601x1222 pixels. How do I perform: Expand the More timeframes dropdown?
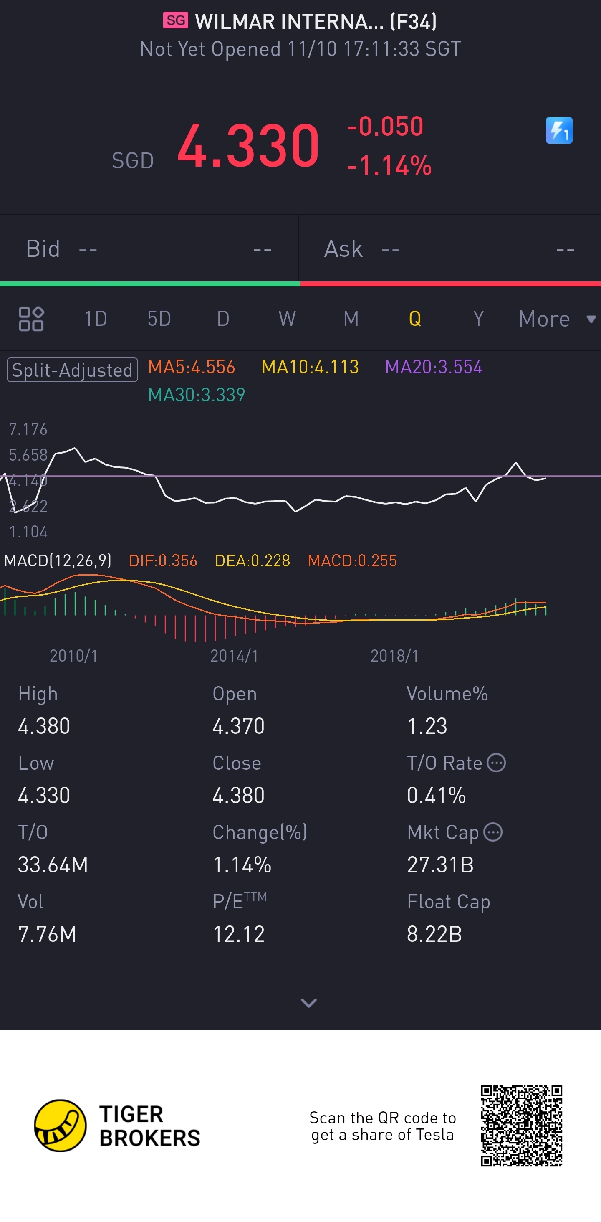point(557,319)
